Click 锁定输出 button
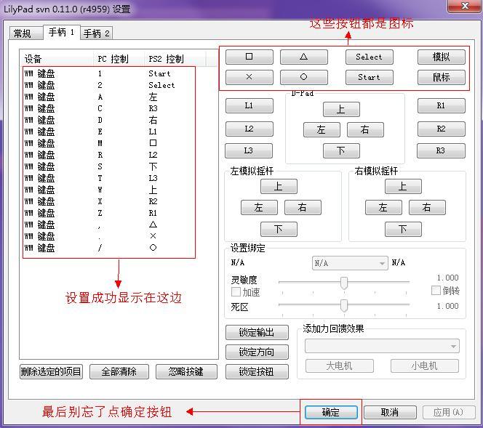Screen dimensions: 483x428 257,333
